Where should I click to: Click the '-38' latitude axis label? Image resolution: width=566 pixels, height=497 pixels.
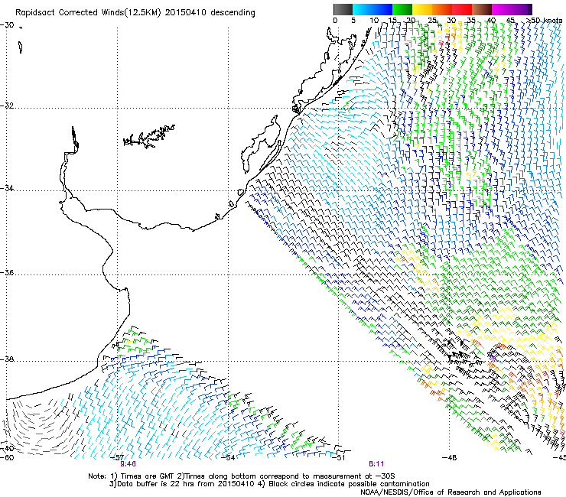[x=7, y=359]
